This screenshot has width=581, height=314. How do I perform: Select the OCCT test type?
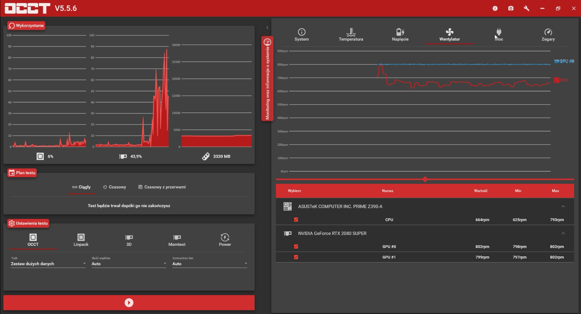point(33,240)
